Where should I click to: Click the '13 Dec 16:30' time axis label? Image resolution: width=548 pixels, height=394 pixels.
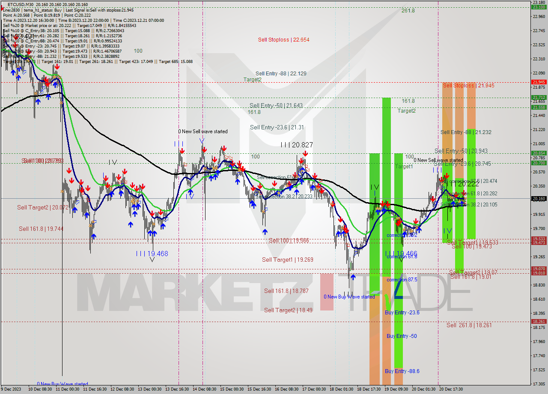tap(177, 389)
